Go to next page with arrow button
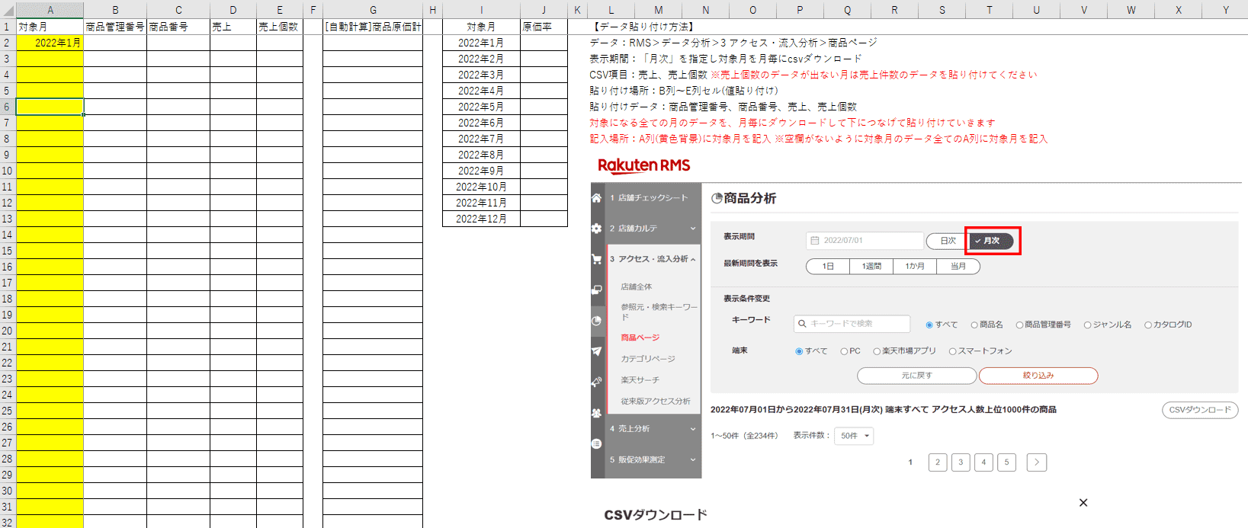The height and width of the screenshot is (528, 1248). [x=1037, y=462]
